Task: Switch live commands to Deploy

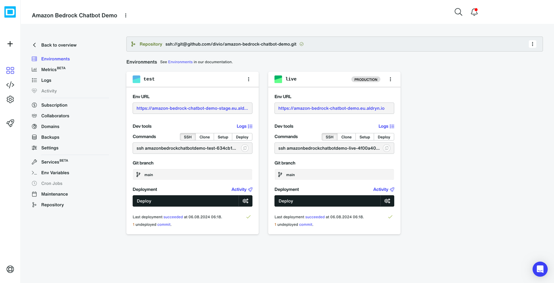Action: [x=383, y=137]
